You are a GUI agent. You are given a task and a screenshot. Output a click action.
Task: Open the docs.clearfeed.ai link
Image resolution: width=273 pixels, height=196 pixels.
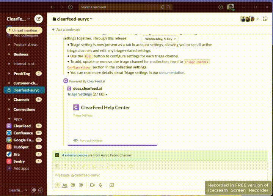pyautogui.click(x=88, y=89)
